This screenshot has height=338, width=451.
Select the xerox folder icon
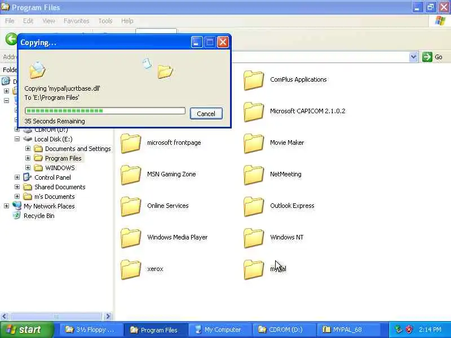point(131,270)
